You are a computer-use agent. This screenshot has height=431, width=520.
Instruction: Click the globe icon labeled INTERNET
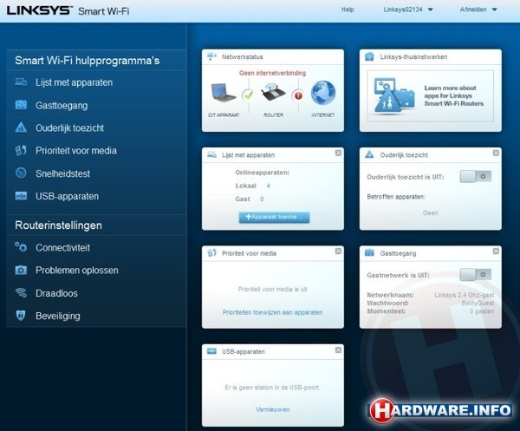tap(323, 93)
